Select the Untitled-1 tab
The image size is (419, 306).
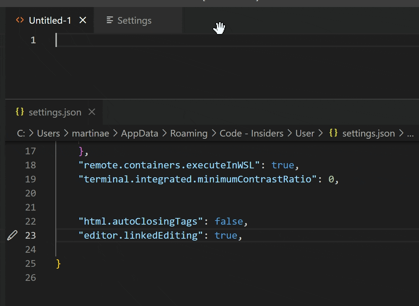point(50,20)
